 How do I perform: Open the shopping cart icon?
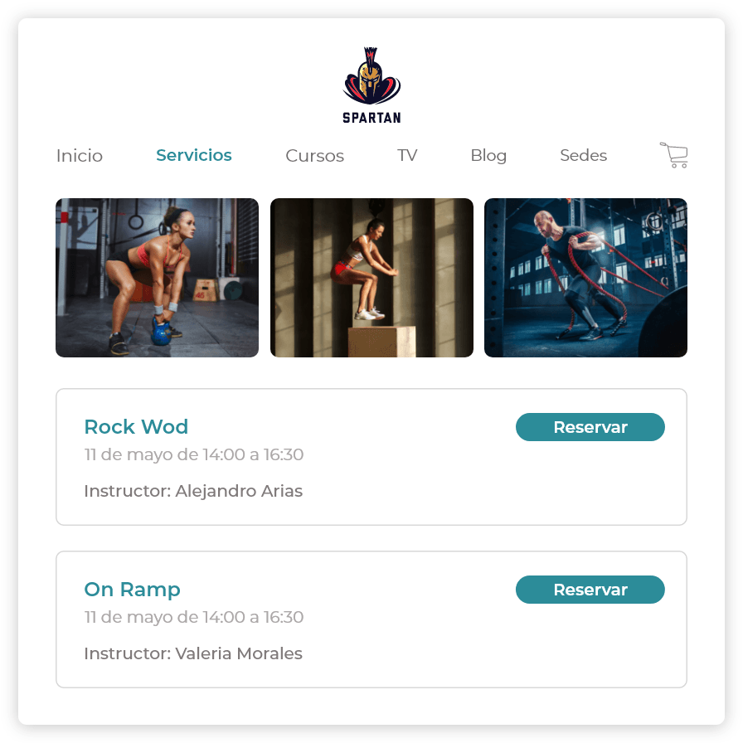tap(674, 155)
